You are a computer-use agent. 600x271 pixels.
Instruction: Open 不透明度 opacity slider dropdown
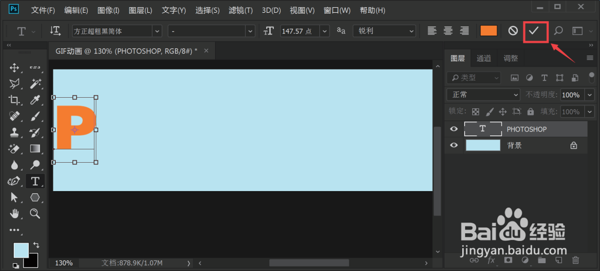(589, 94)
